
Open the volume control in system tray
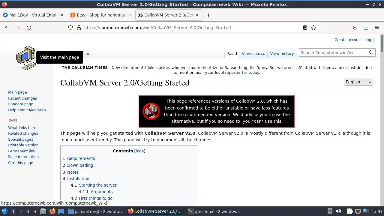[x=338, y=211]
